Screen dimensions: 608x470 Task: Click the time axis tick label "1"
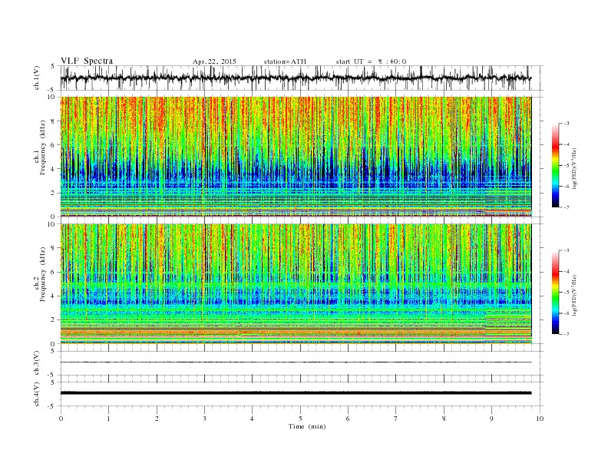(108, 419)
